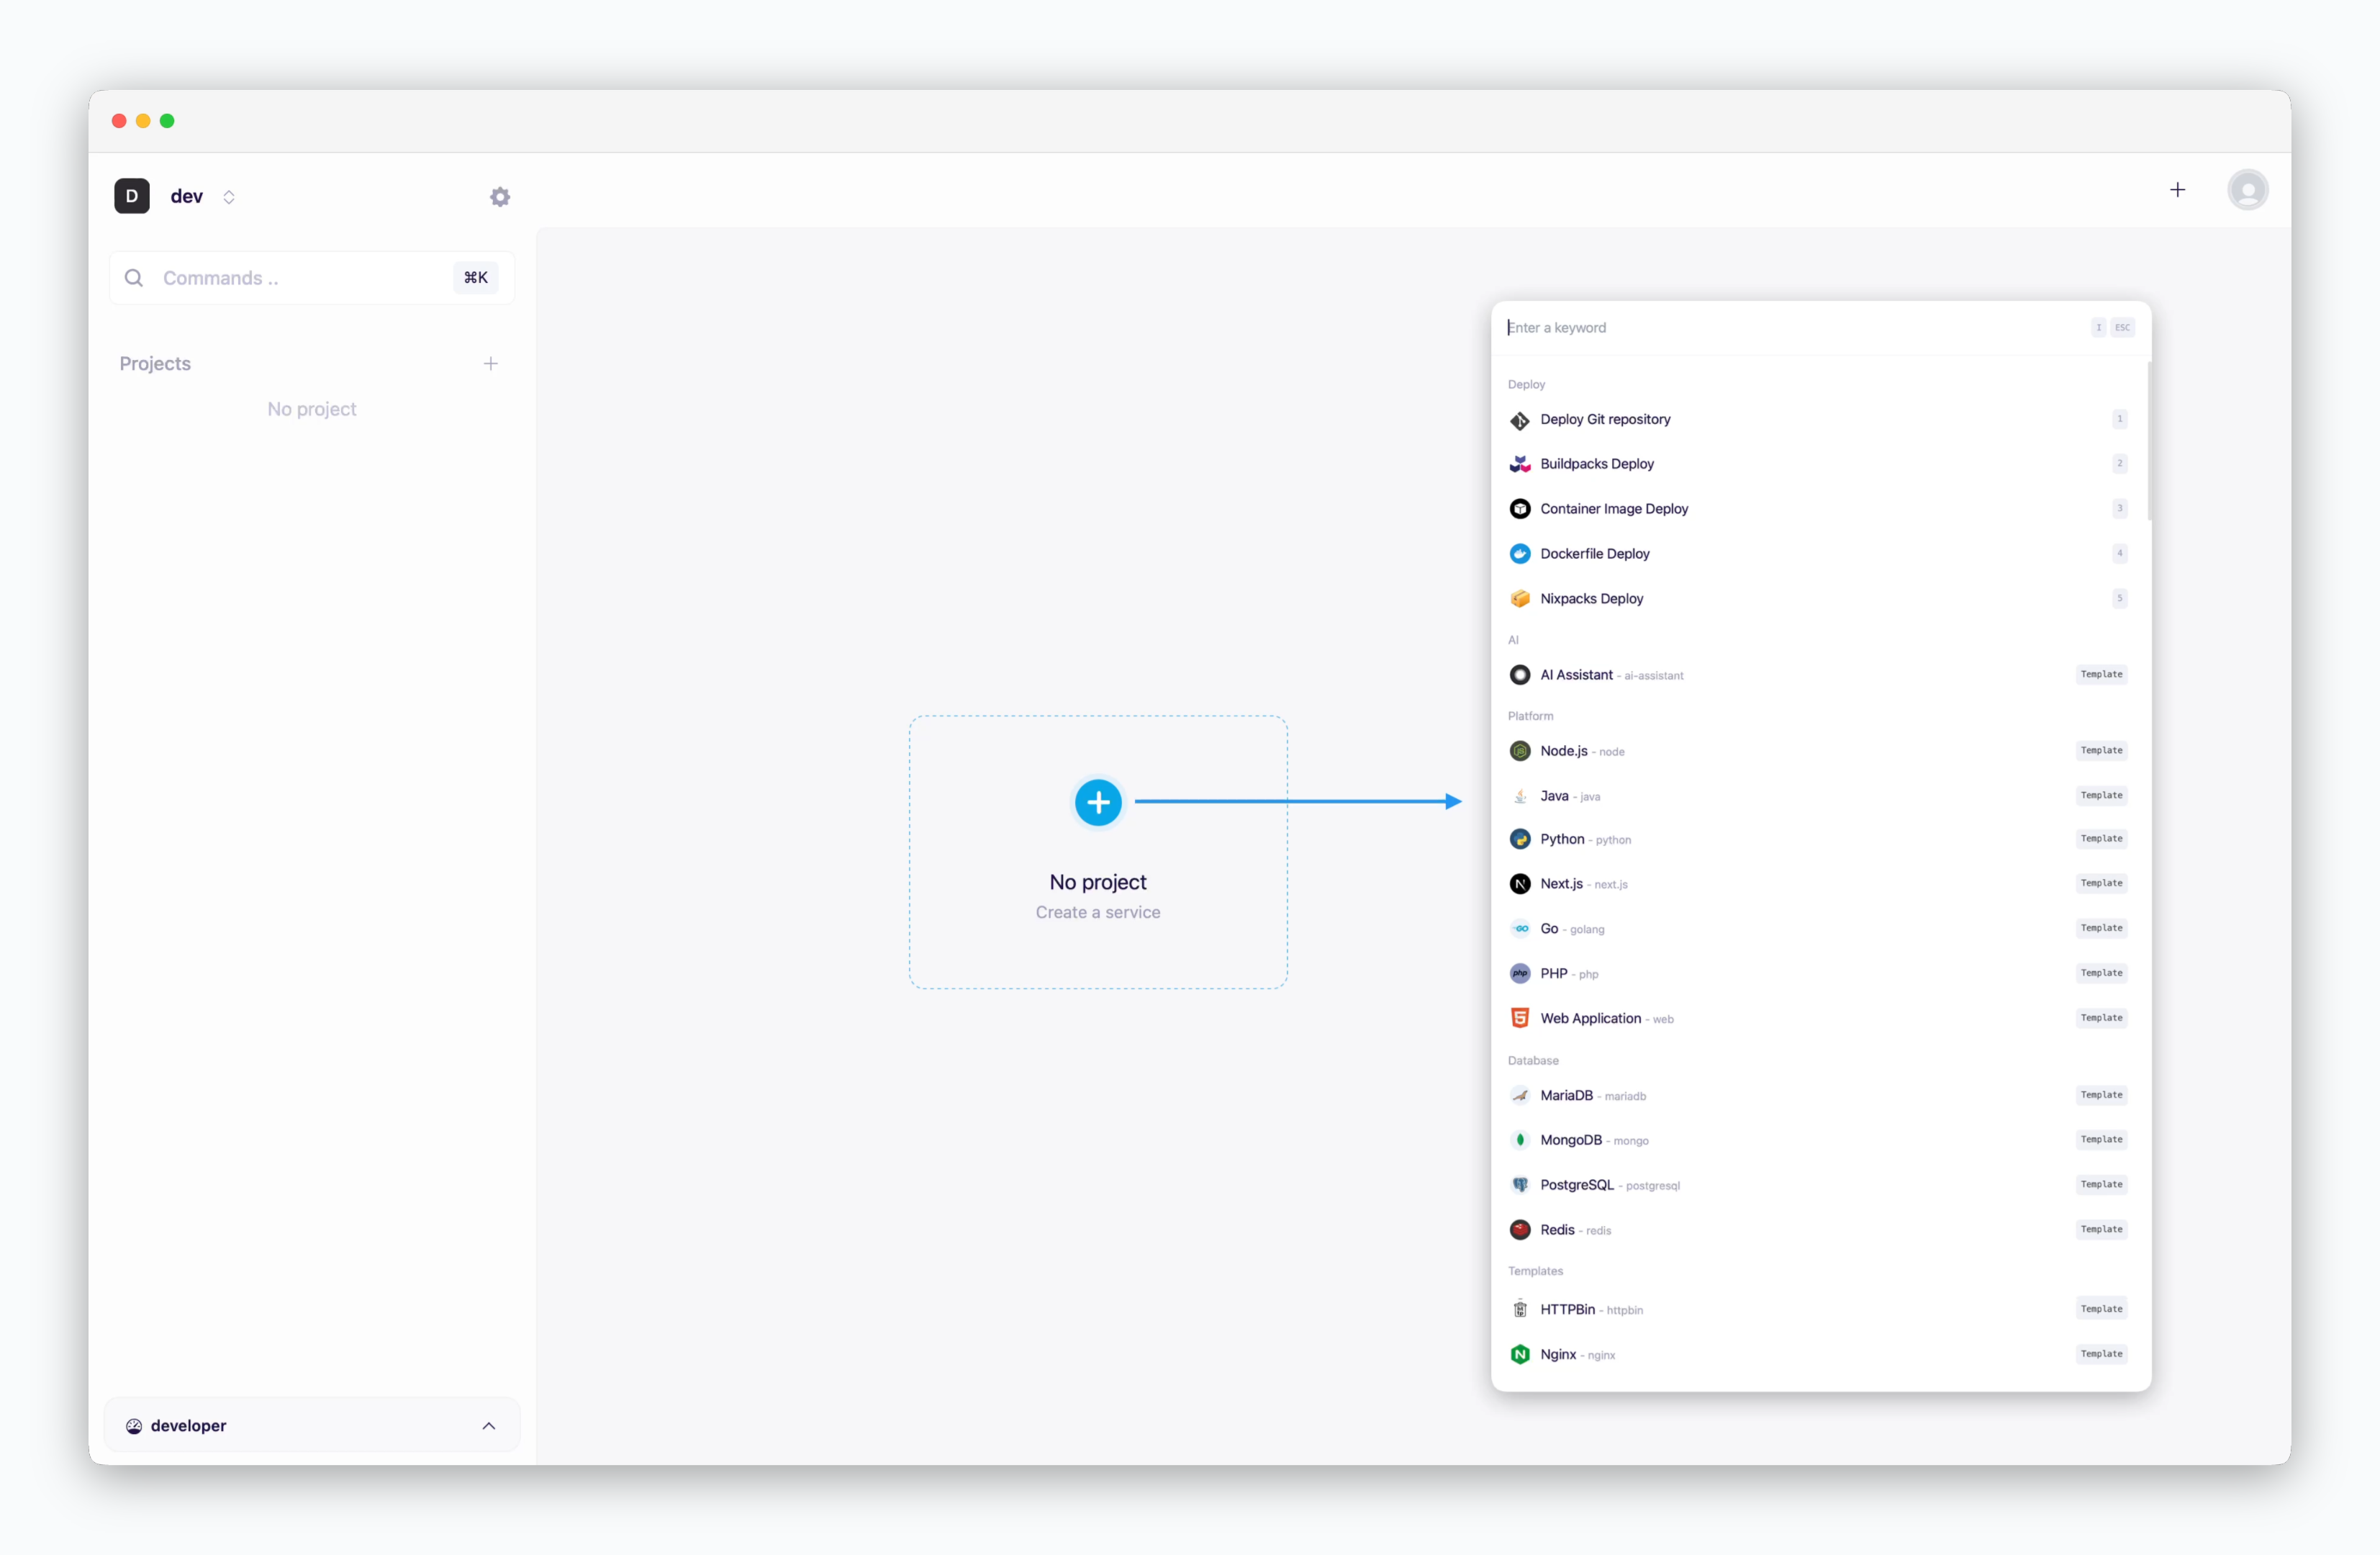Click the MariaDB logo icon
The image size is (2380, 1555).
click(x=1519, y=1095)
